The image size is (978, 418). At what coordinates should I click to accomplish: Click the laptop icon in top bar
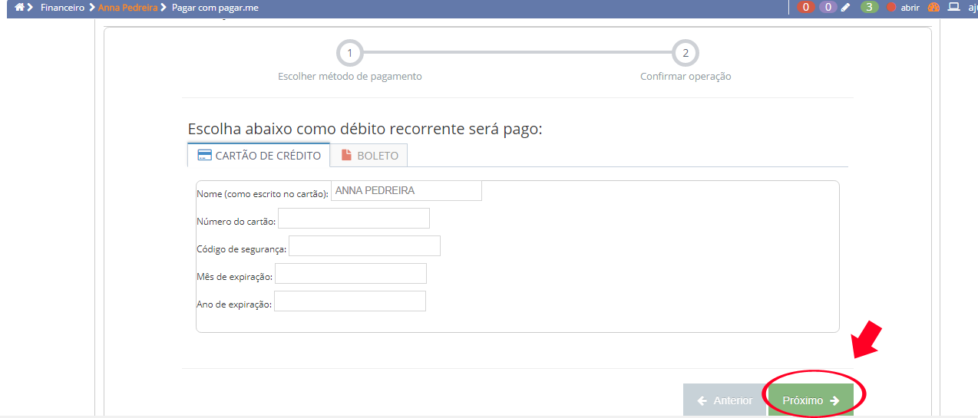pos(954,7)
